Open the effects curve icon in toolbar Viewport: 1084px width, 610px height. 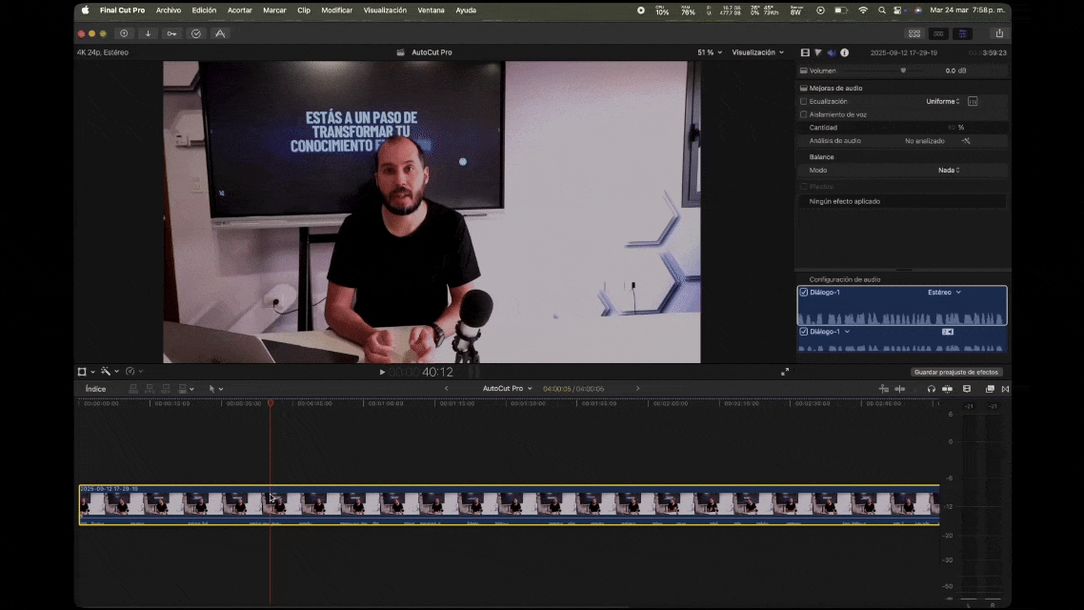click(221, 33)
